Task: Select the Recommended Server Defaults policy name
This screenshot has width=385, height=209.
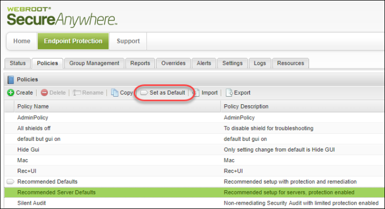Action: point(57,192)
